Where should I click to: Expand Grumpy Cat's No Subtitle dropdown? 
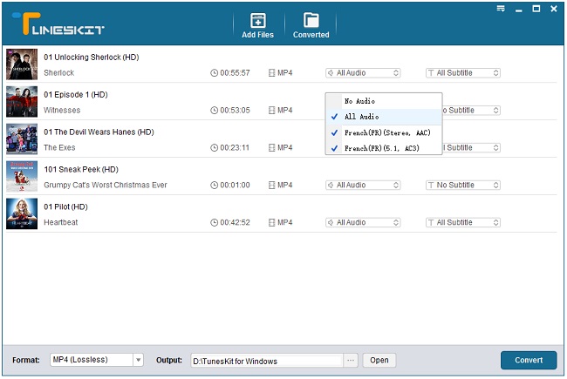(463, 185)
